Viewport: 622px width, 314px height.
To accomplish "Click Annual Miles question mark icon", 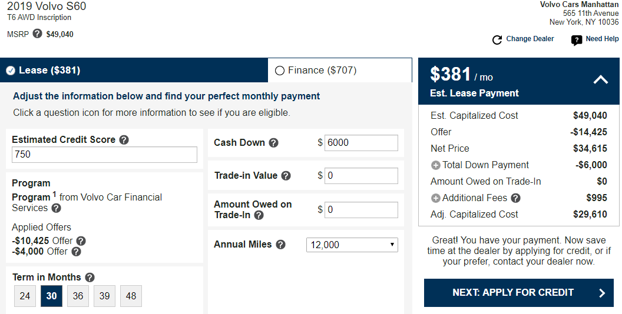I will pos(280,245).
